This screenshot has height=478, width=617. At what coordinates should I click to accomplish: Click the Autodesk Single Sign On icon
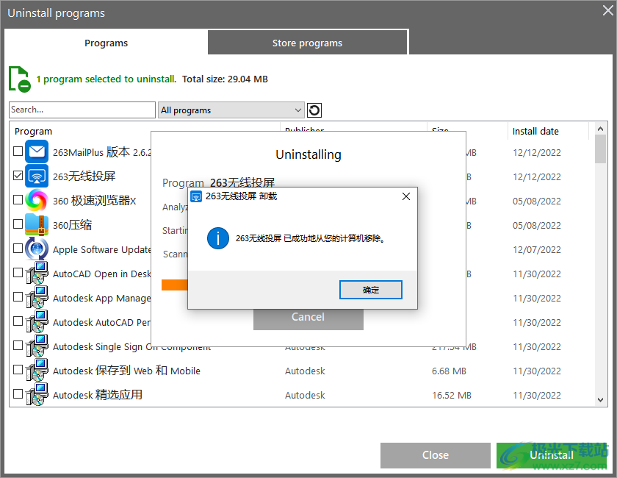(37, 346)
